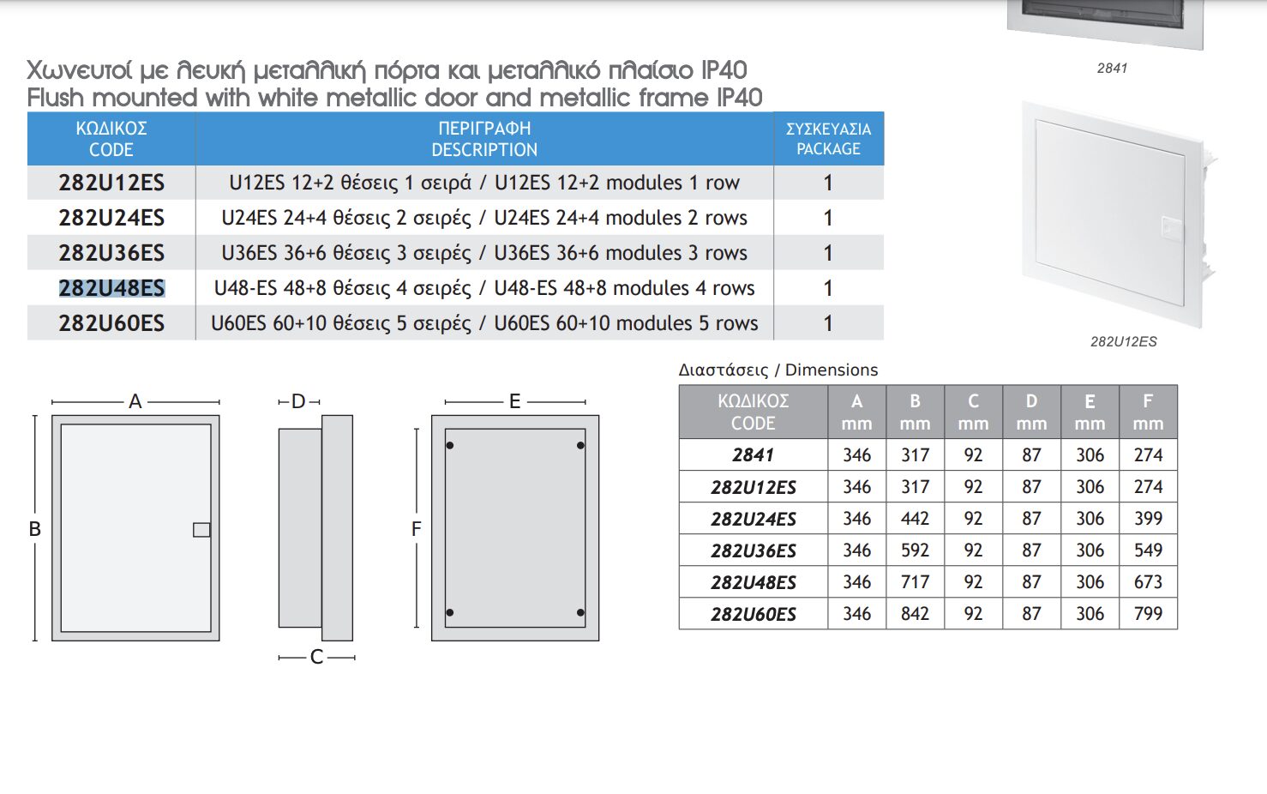
Task: Click the blue ΠΕΡΙΓΡΑΦΗ DESCRIPTION column header
Action: (484, 139)
